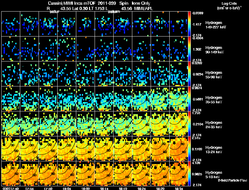Click the colorbar midpoint value '-1.417'
The width and height of the screenshot is (249, 190).
197,24
